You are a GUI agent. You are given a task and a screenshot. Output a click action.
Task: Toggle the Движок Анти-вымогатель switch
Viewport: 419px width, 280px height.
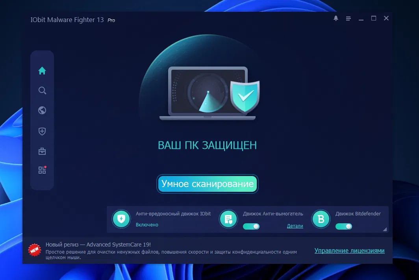point(251,226)
